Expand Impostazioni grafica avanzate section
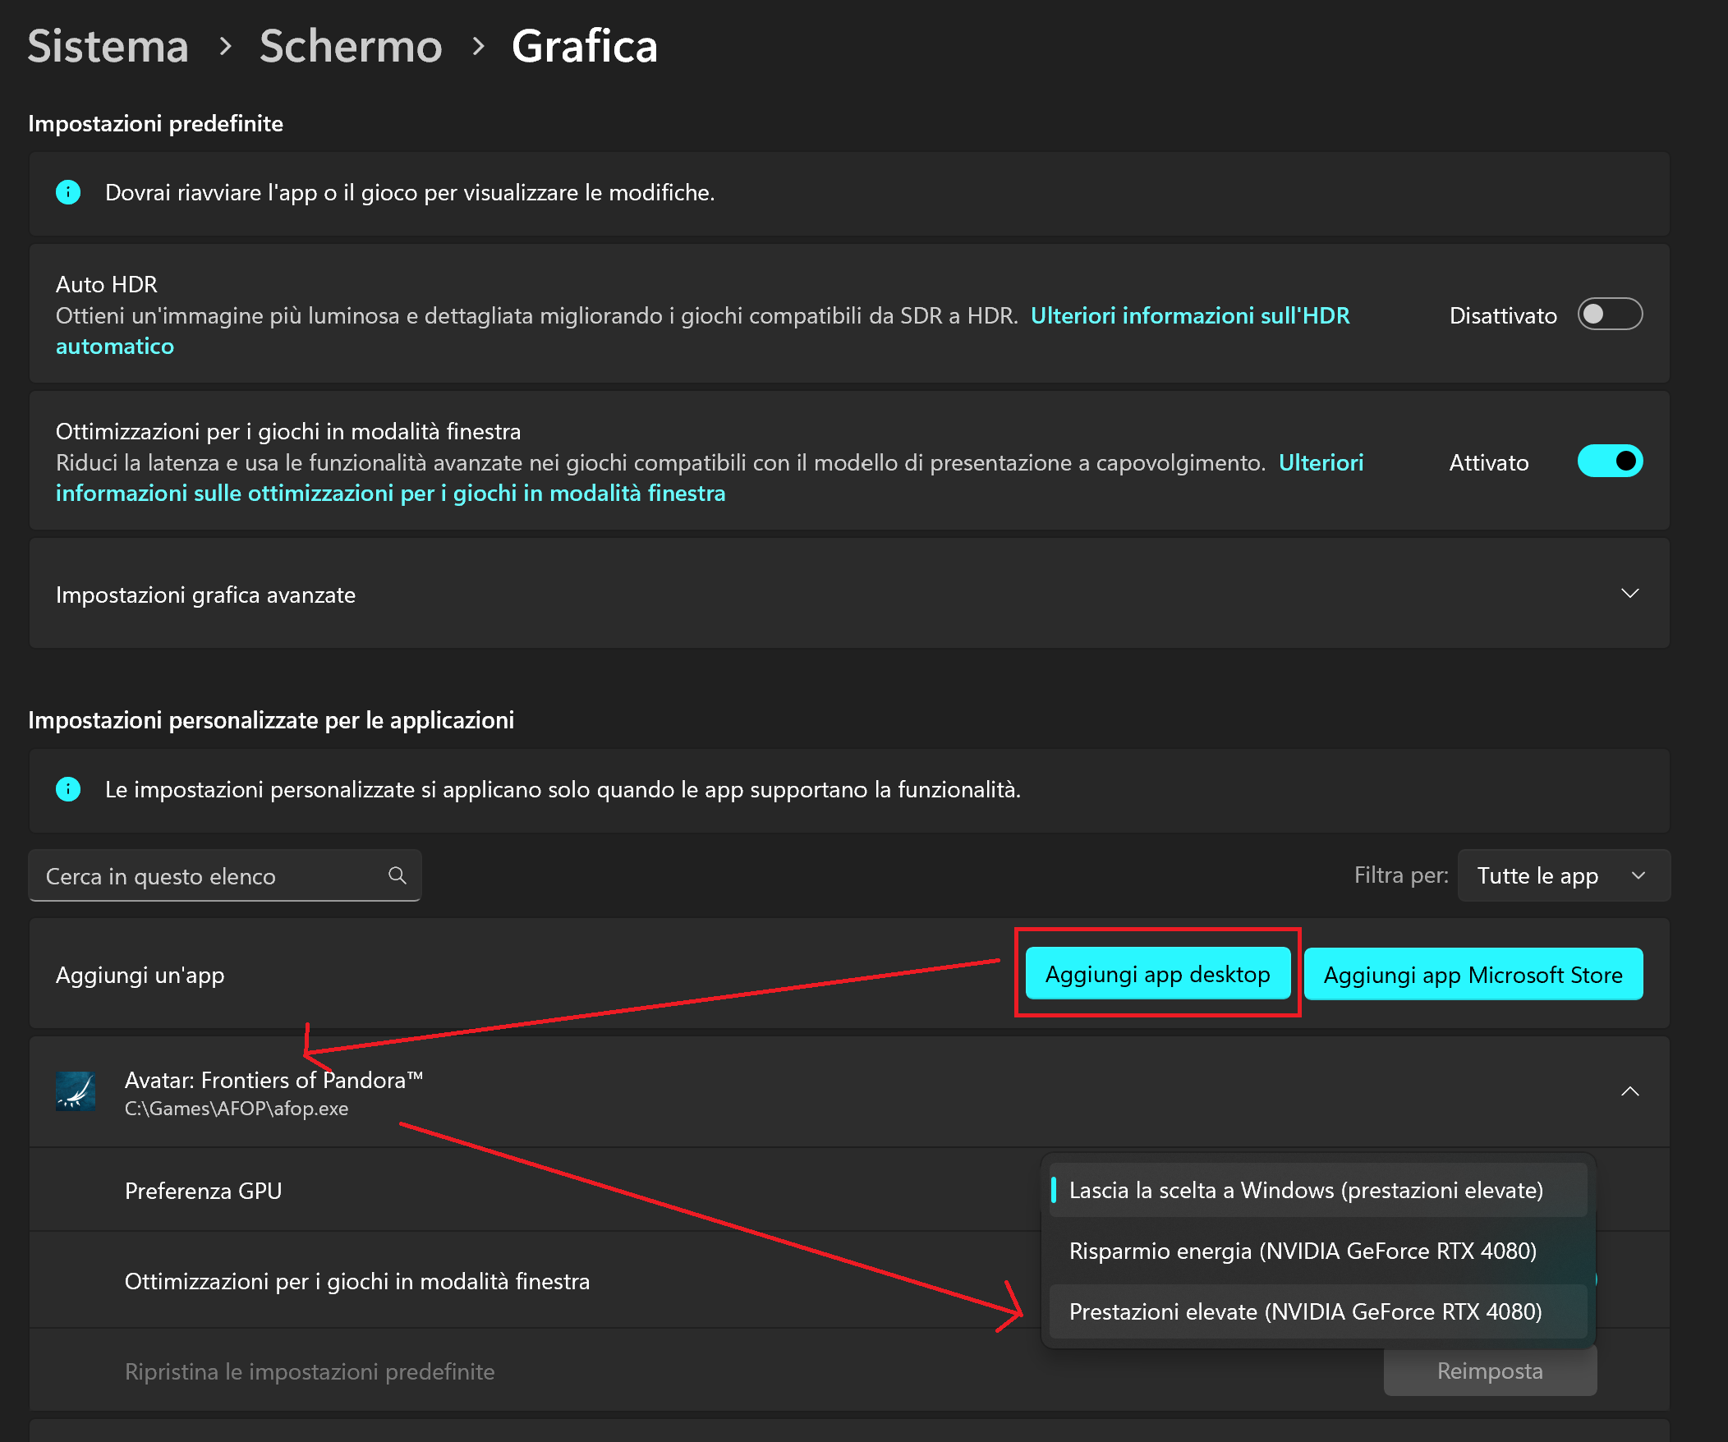The height and width of the screenshot is (1442, 1728). (x=849, y=594)
